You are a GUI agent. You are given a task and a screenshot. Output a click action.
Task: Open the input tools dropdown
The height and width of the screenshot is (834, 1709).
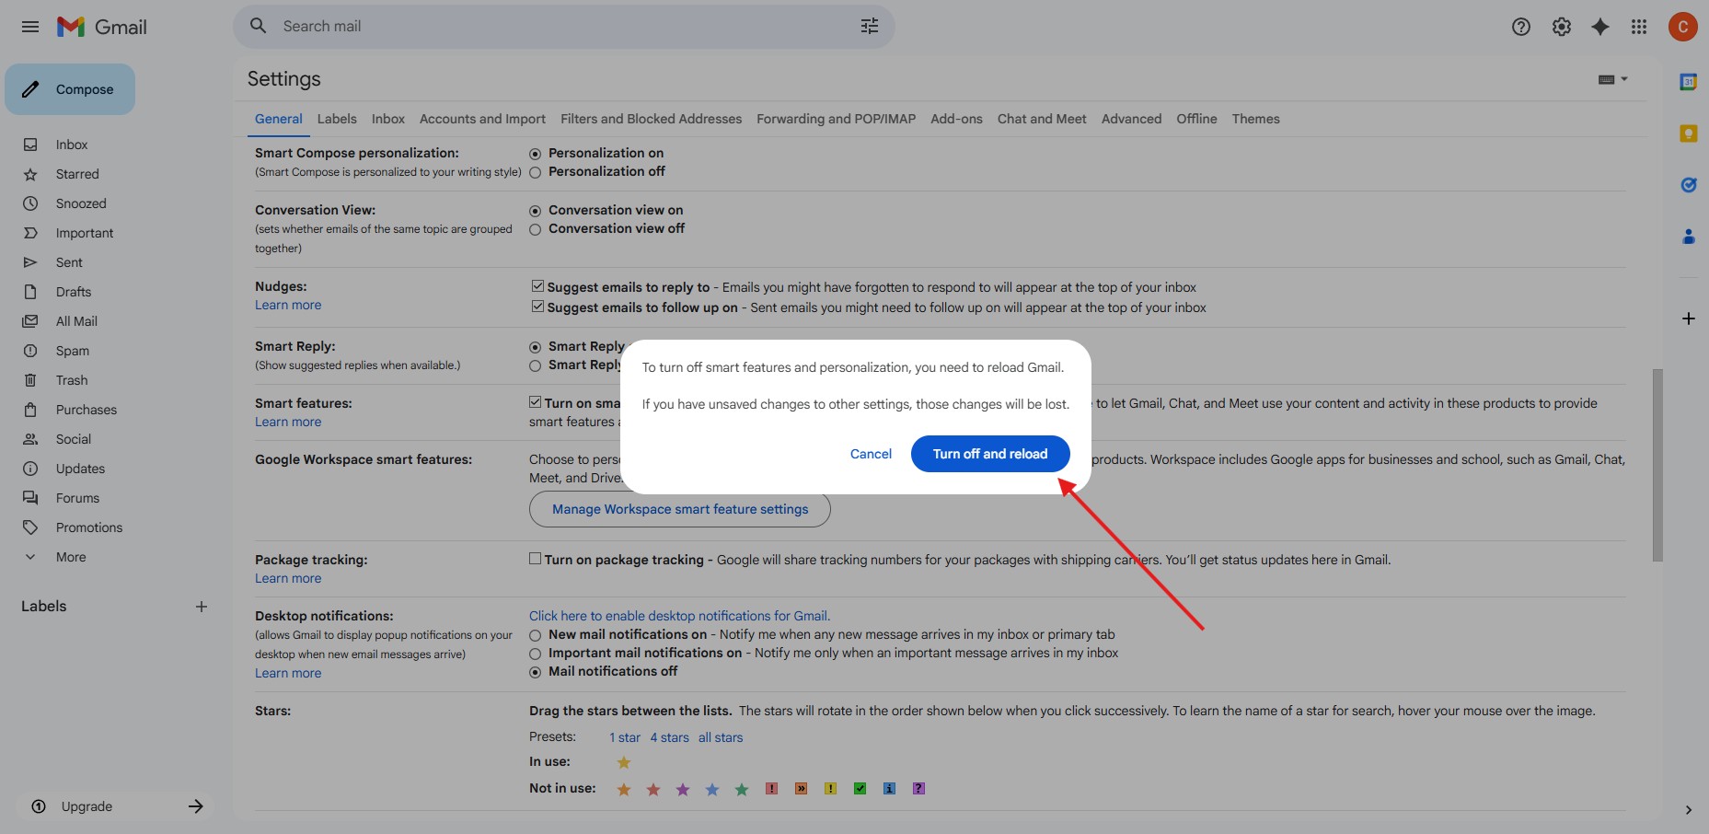point(1613,79)
